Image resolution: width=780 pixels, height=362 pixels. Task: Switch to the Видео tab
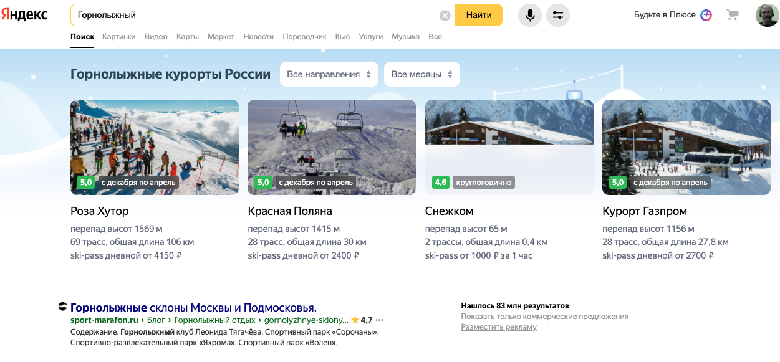156,37
